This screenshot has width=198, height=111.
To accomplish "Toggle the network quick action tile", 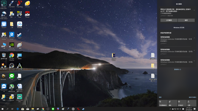I will pyautogui.click(x=173, y=103).
